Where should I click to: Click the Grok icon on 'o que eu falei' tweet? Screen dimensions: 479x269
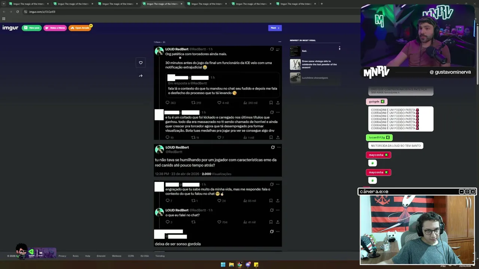click(272, 210)
